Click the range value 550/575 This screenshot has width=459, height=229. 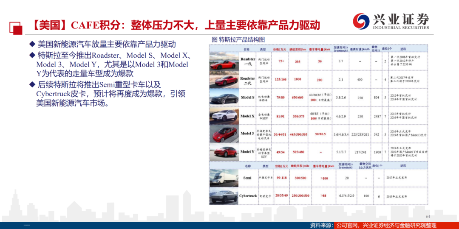tap(299, 116)
